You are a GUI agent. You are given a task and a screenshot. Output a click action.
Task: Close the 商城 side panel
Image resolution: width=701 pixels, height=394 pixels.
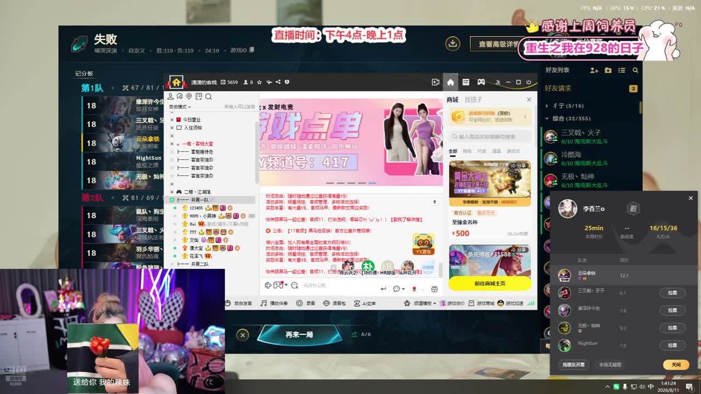[528, 100]
